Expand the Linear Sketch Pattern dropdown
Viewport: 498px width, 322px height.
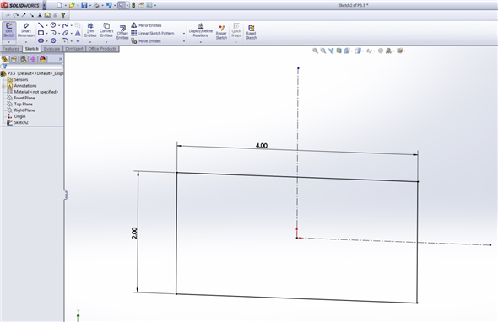click(183, 34)
